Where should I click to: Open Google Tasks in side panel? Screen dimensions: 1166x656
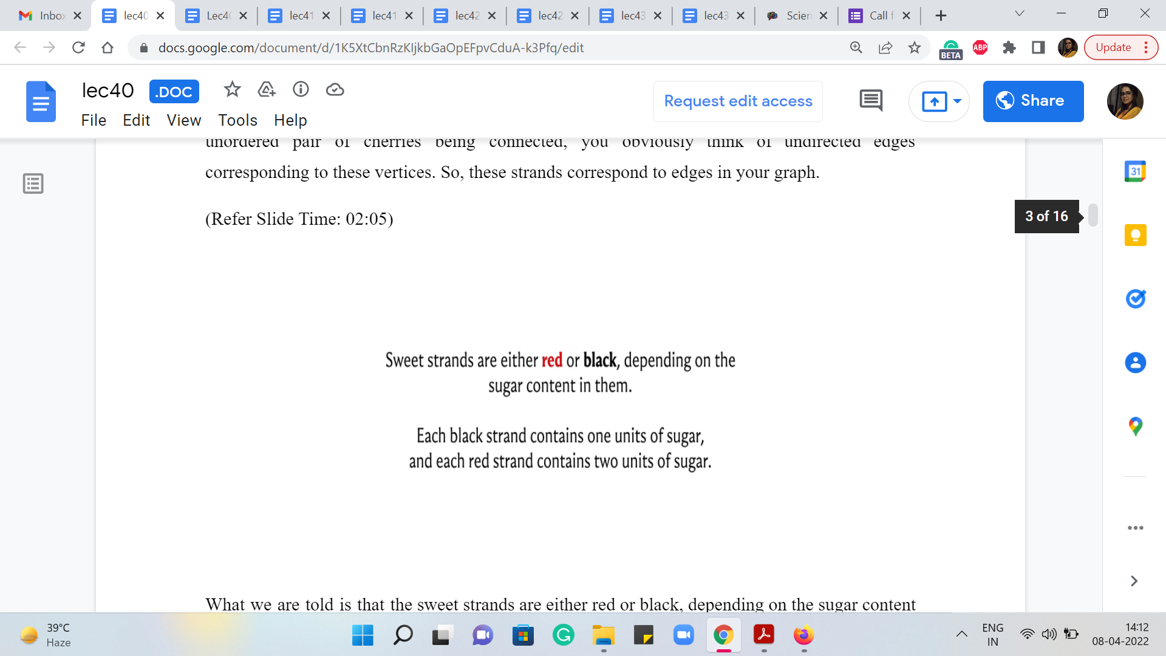(1135, 299)
